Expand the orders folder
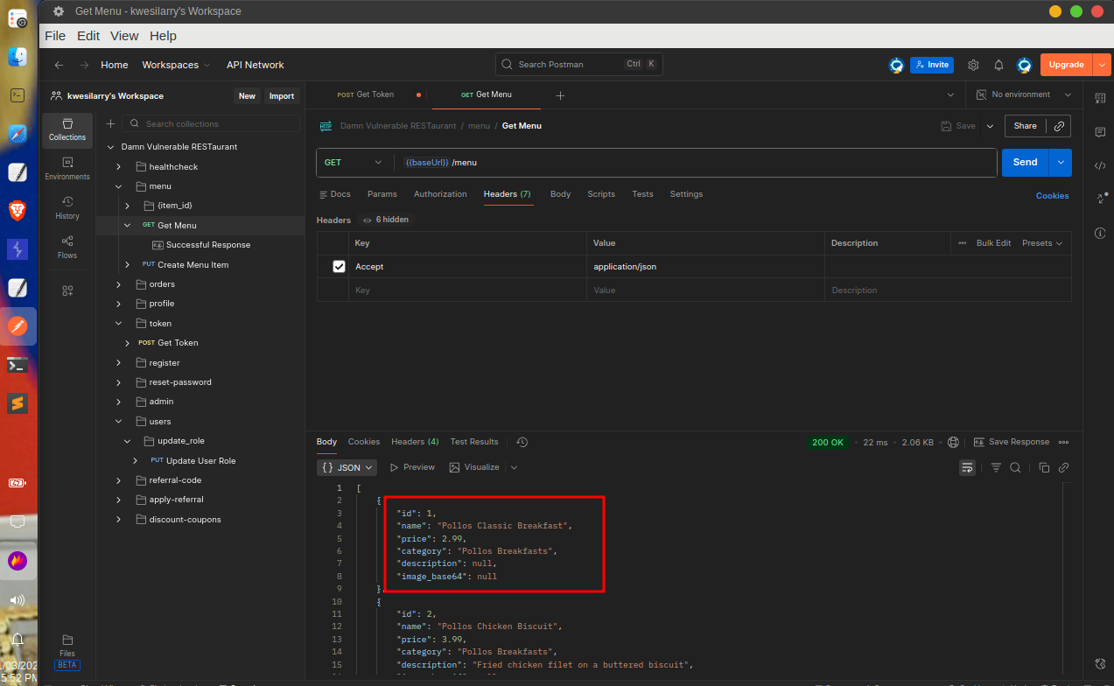 pyautogui.click(x=119, y=284)
